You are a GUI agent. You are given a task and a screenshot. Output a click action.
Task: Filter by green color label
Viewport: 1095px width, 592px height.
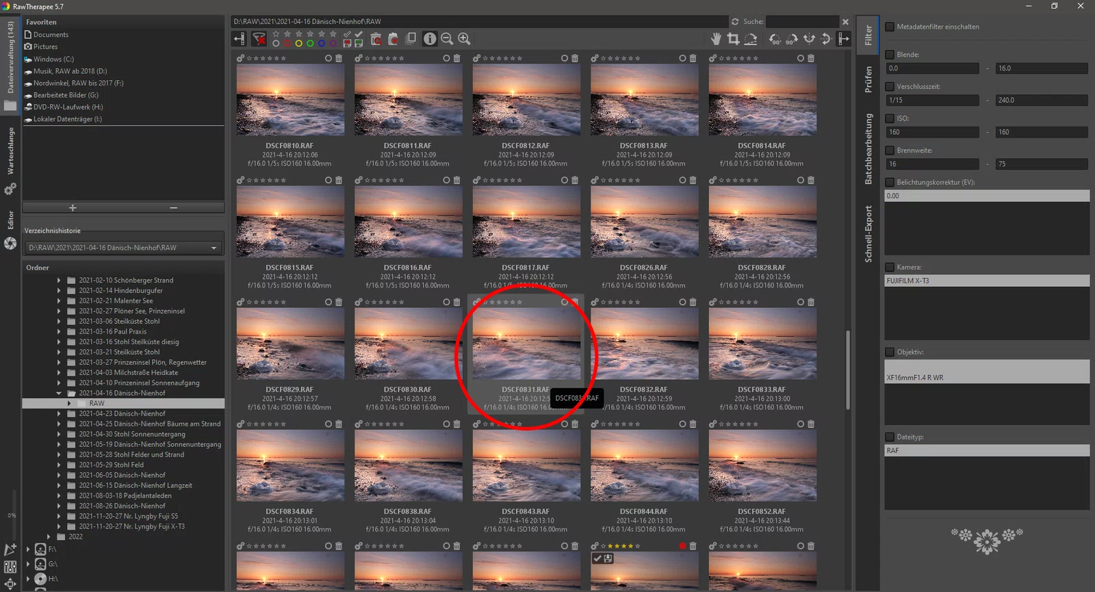pos(310,43)
